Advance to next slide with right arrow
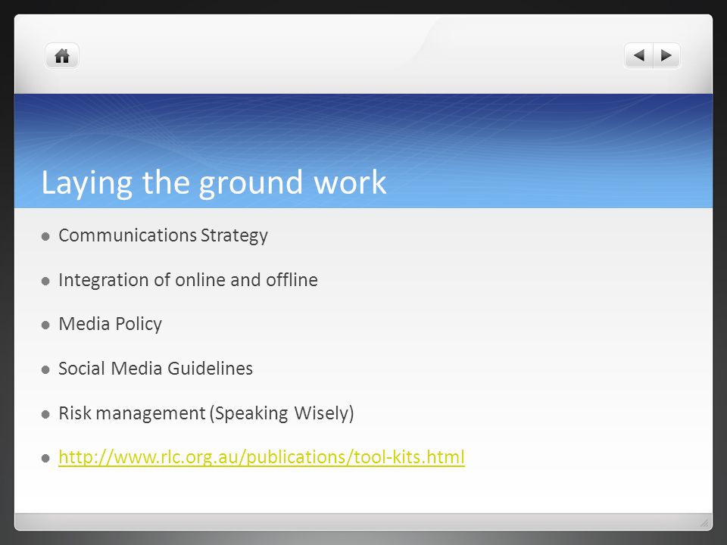 [666, 55]
